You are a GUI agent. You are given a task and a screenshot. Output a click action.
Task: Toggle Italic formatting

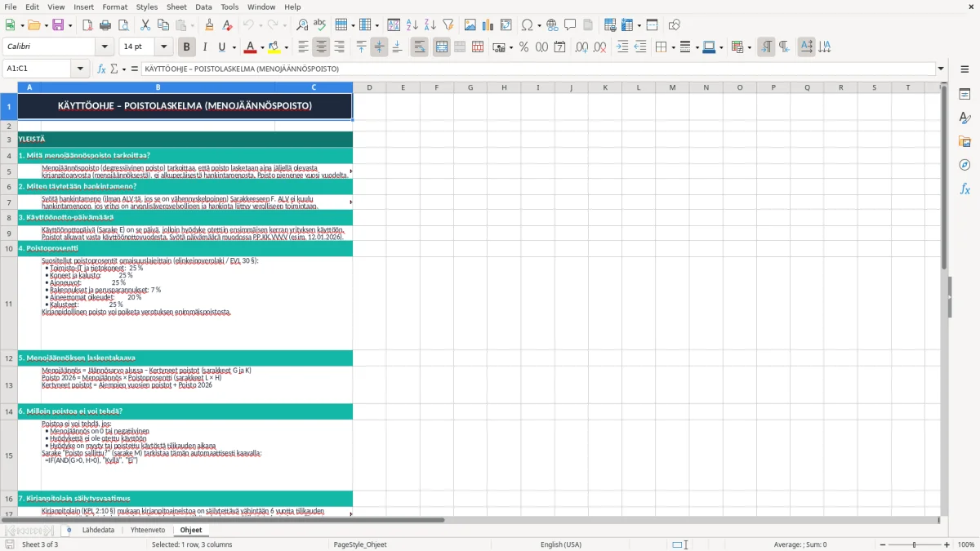pyautogui.click(x=205, y=47)
